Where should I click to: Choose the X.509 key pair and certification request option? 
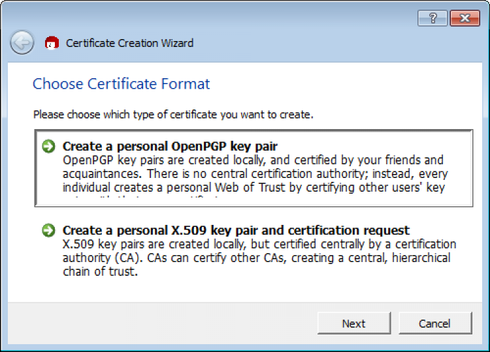tap(236, 230)
